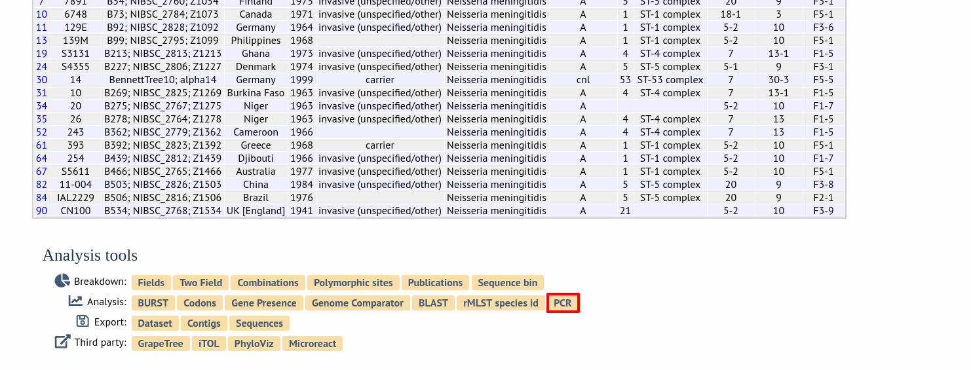Click the 30-3 PorA VR2 cell
Image resolution: width=971 pixels, height=370 pixels.
(778, 80)
